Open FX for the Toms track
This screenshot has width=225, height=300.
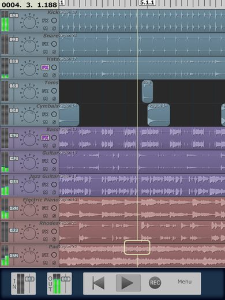pos(45,91)
